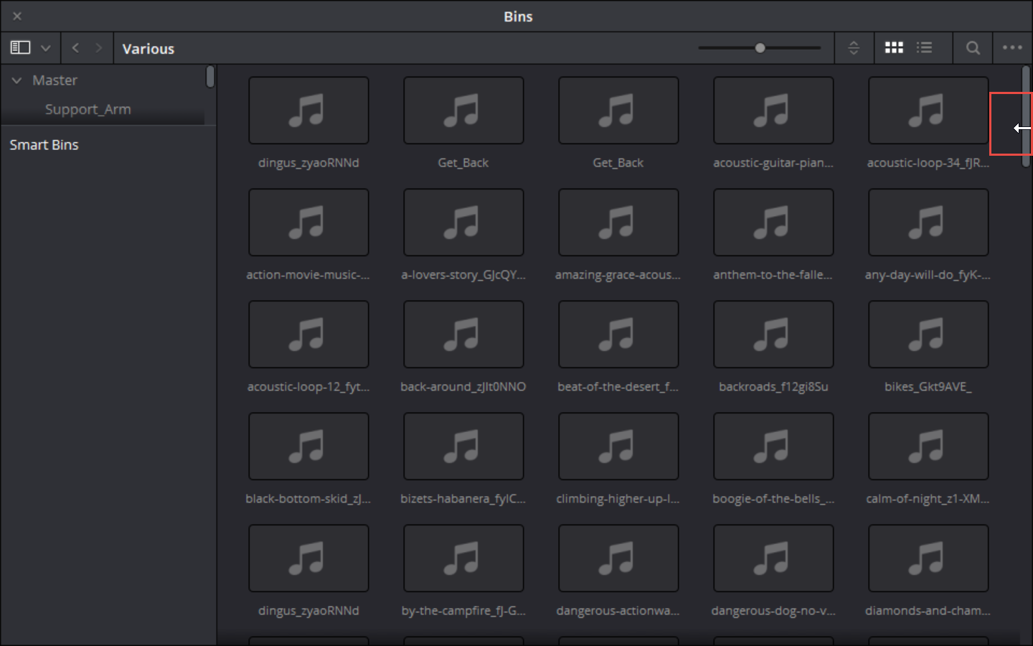The width and height of the screenshot is (1033, 646).
Task: Open the sort order menu
Action: coord(854,48)
